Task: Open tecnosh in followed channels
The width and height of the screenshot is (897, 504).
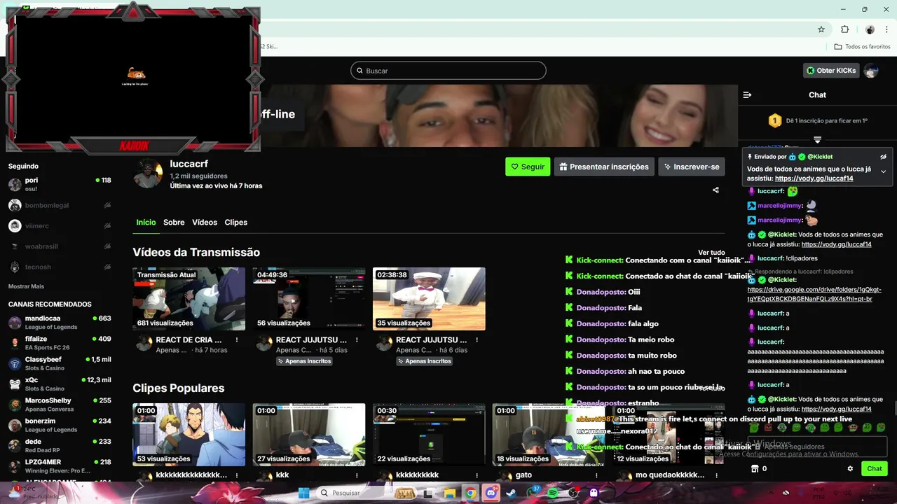Action: 60,267
